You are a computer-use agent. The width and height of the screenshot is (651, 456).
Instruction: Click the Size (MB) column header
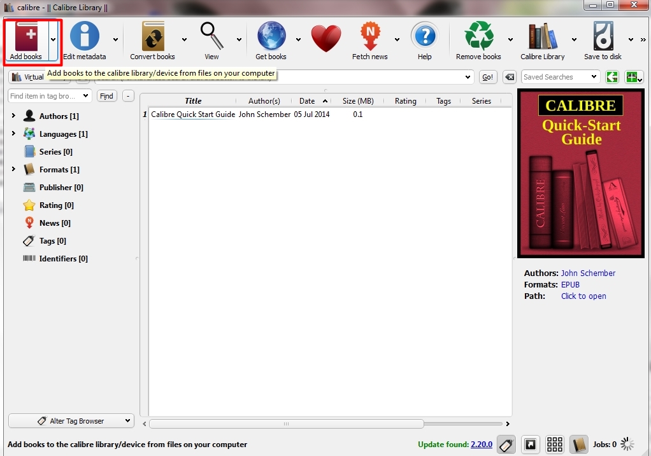pyautogui.click(x=357, y=101)
